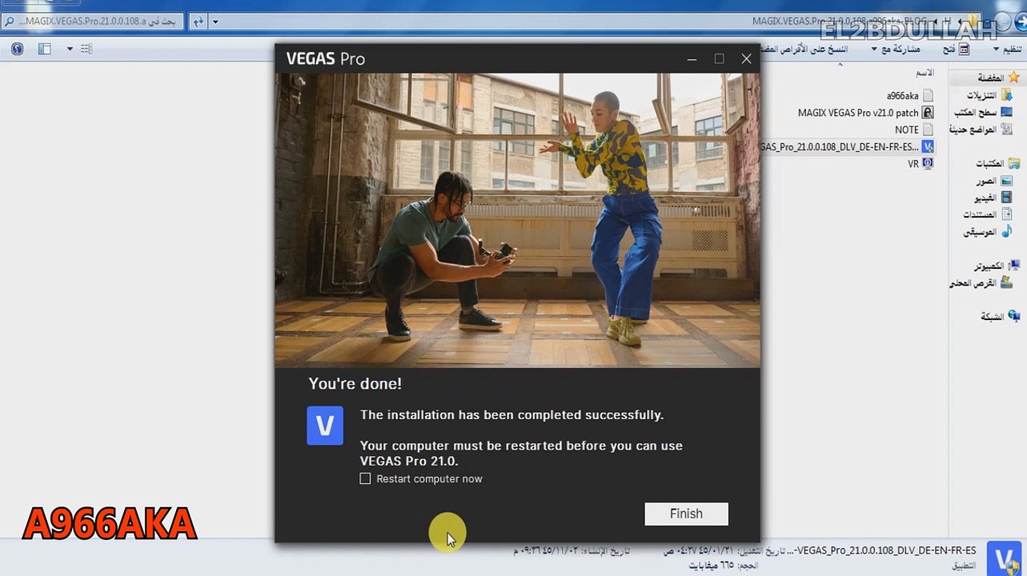Select the NOTE text file in Explorer
This screenshot has width=1027, height=576.
[914, 130]
